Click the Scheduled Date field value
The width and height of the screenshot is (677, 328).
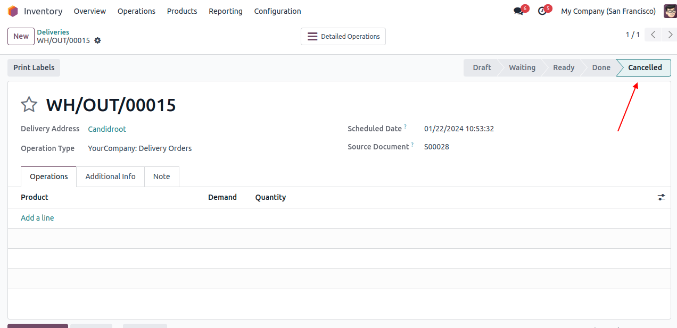pyautogui.click(x=459, y=129)
